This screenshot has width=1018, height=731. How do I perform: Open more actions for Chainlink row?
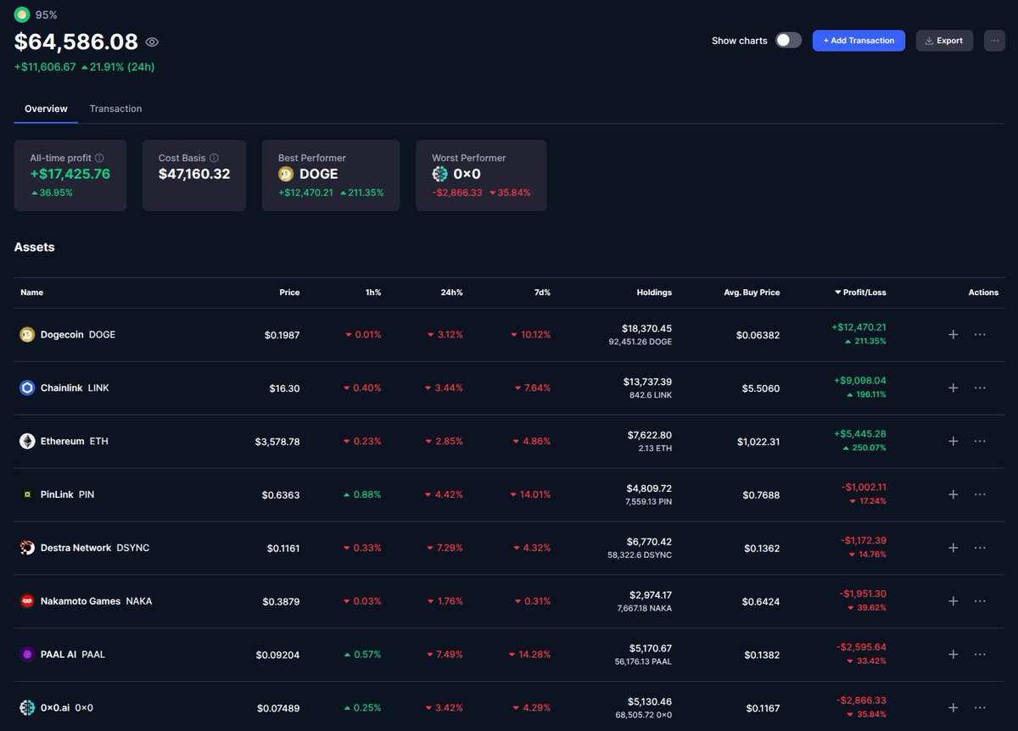(980, 388)
